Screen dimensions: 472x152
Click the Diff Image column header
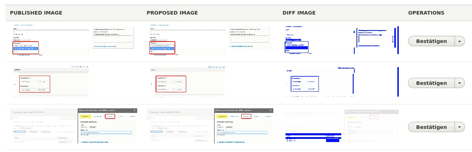[299, 13]
